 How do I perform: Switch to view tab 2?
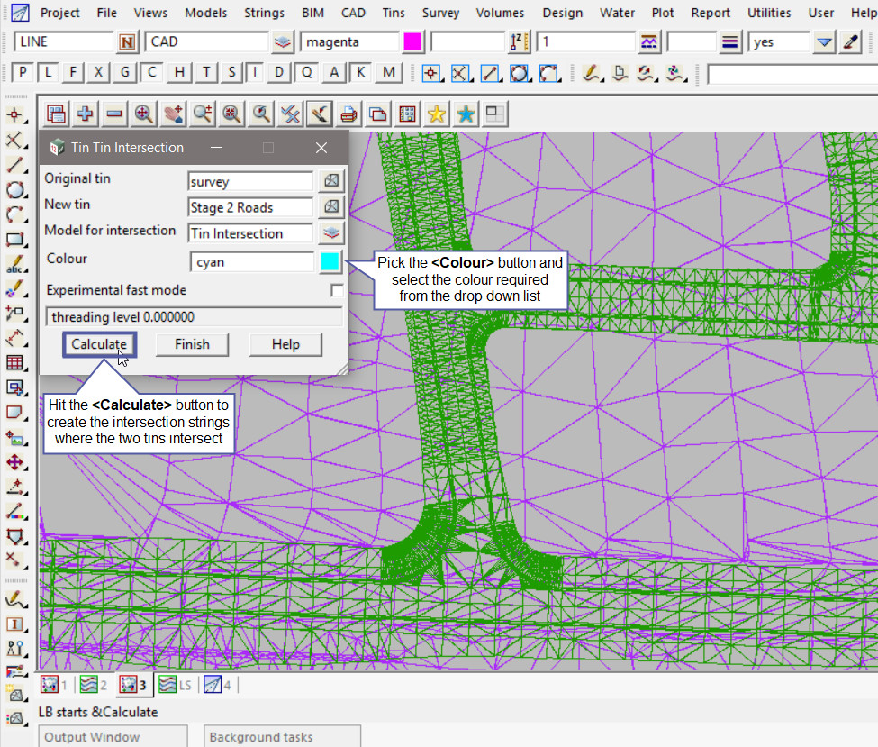[94, 685]
